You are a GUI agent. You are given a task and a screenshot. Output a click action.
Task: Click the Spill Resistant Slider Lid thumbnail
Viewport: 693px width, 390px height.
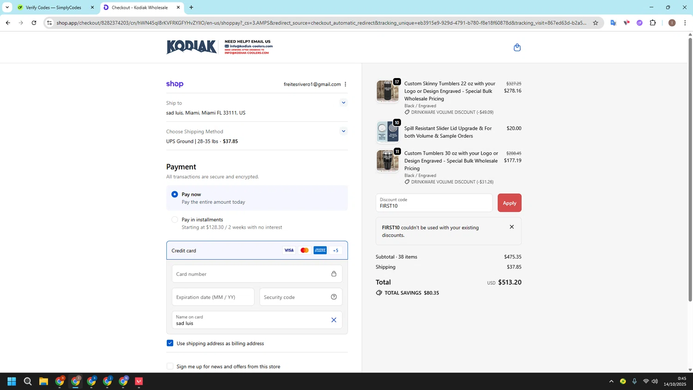click(x=388, y=132)
